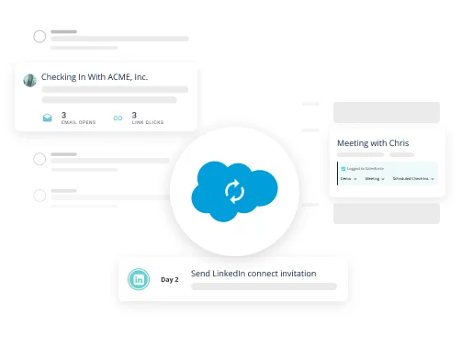Click the 'EMAIL OPENS' label
Screen dimensions: 461x337
click(78, 122)
